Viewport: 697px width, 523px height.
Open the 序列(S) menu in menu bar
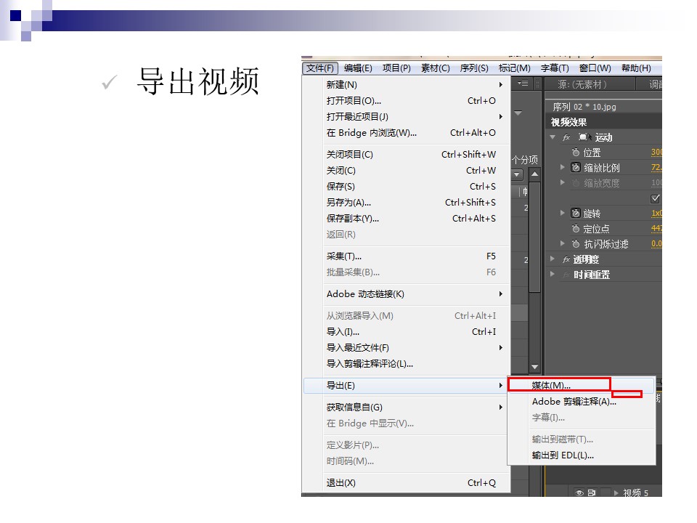pyautogui.click(x=474, y=68)
